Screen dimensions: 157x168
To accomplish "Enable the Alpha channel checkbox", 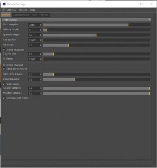I will (x=4, y=65).
